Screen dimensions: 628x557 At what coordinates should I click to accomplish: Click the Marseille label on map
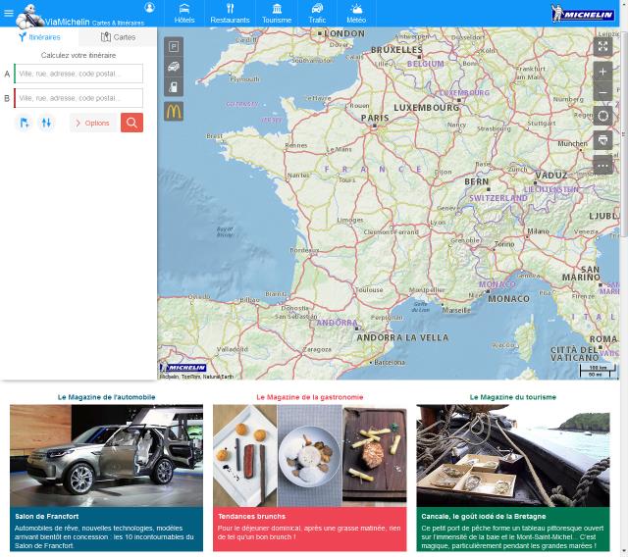(x=456, y=310)
